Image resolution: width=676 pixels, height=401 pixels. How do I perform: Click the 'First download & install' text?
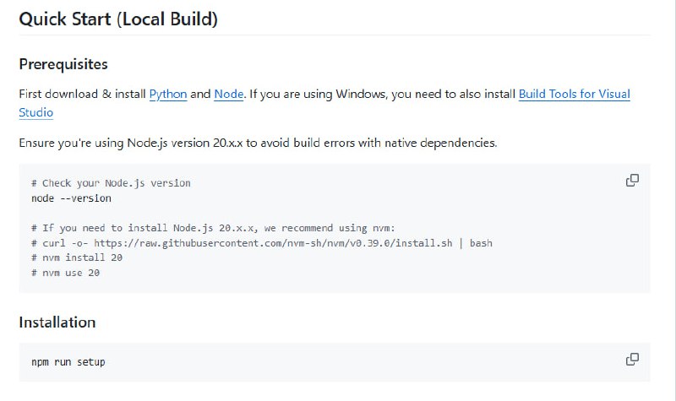(82, 94)
